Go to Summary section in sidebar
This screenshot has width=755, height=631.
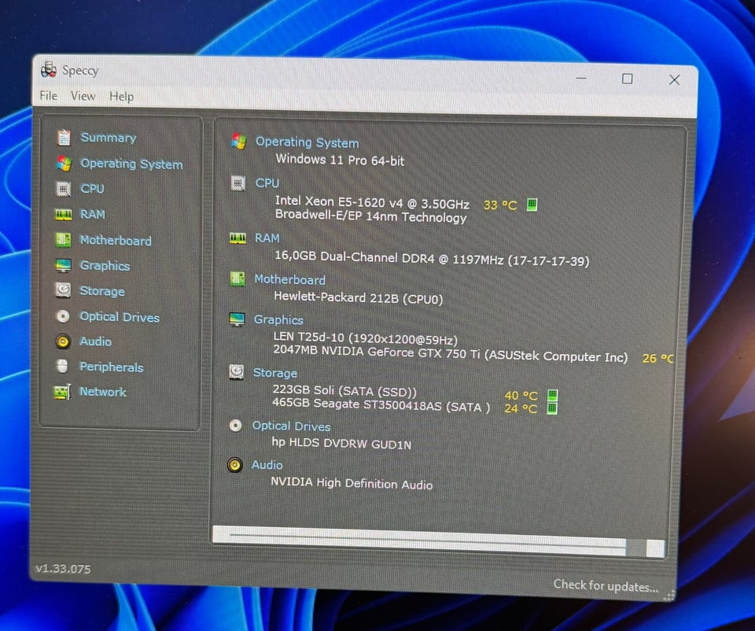click(x=109, y=138)
